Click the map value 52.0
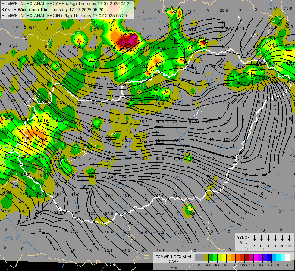The width and height of the screenshot is (295, 271). pyautogui.click(x=143, y=232)
